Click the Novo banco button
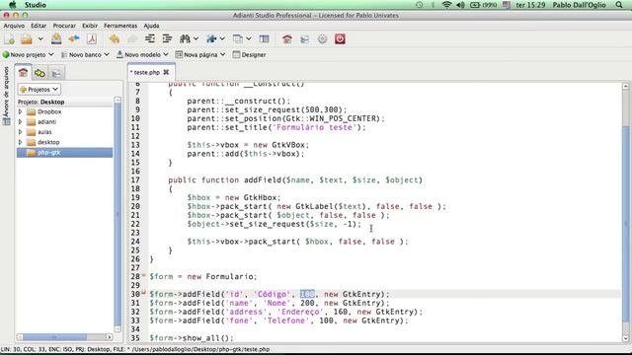632x355 pixels. pos(81,55)
